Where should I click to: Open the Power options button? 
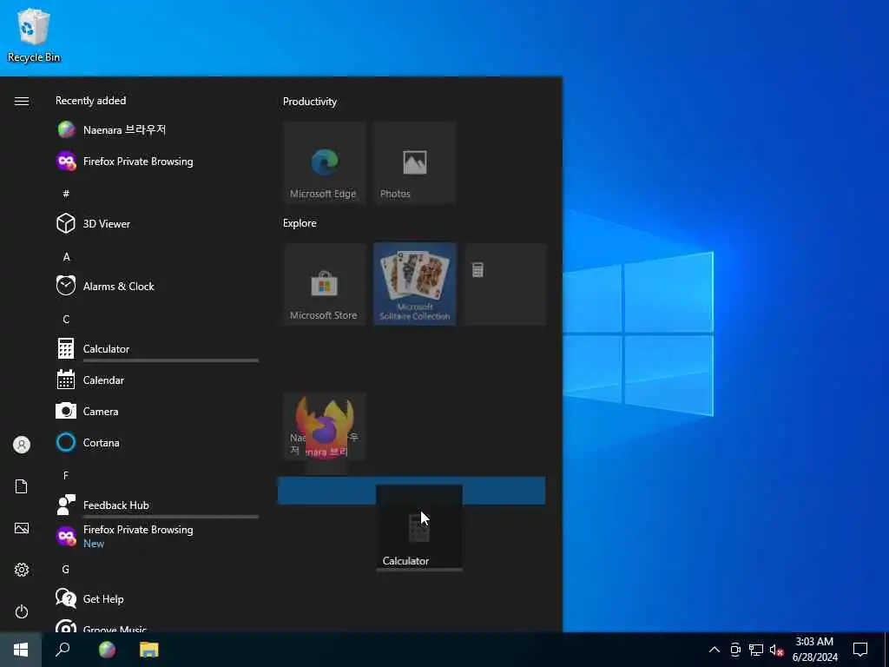22,611
